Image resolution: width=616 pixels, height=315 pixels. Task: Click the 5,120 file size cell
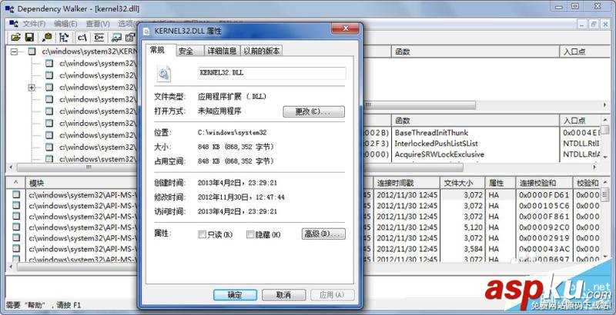473,227
